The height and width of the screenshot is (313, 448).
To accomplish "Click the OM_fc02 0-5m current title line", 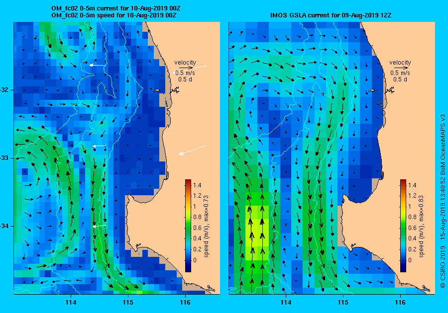I will pyautogui.click(x=115, y=8).
